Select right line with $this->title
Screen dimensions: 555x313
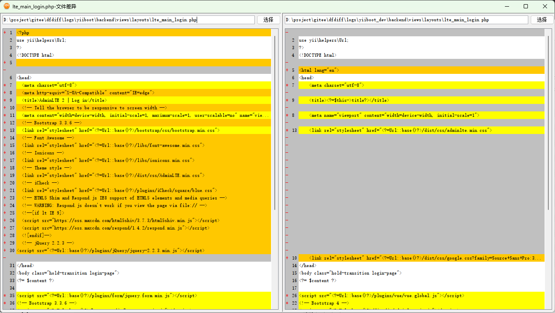point(421,100)
